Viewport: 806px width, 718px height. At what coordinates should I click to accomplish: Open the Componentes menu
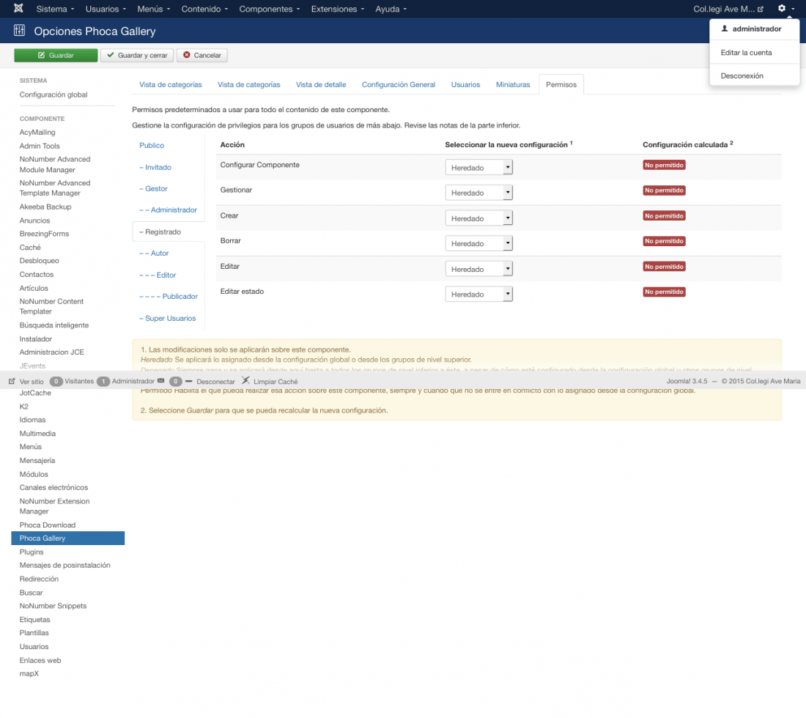(x=270, y=9)
